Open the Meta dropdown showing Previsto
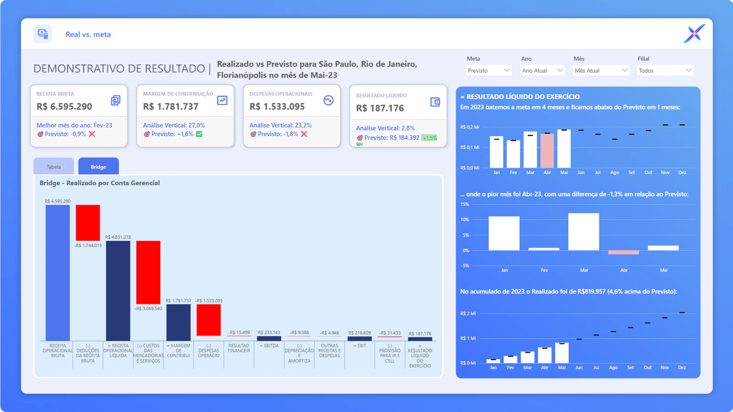733x412 pixels. 489,70
